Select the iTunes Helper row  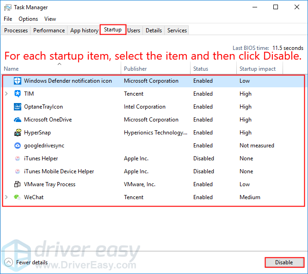click(41, 158)
